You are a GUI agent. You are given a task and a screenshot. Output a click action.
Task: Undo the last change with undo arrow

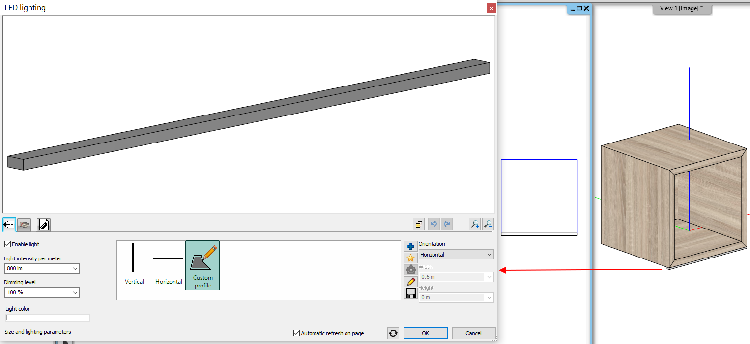pyautogui.click(x=433, y=224)
